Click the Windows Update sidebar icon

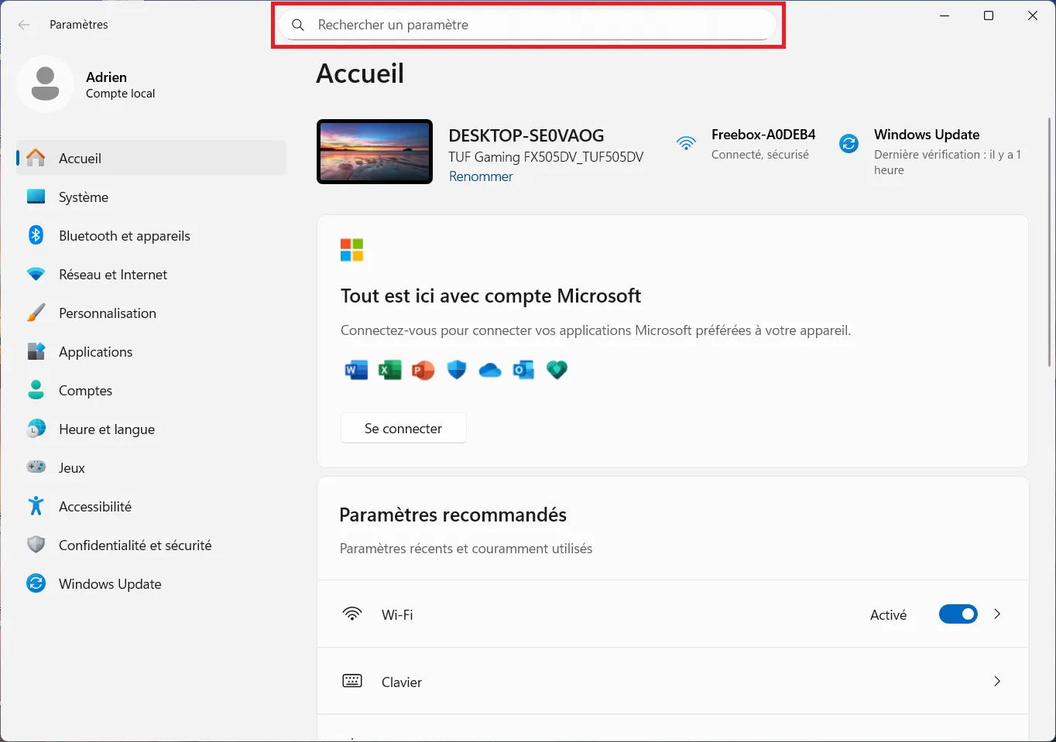(36, 583)
